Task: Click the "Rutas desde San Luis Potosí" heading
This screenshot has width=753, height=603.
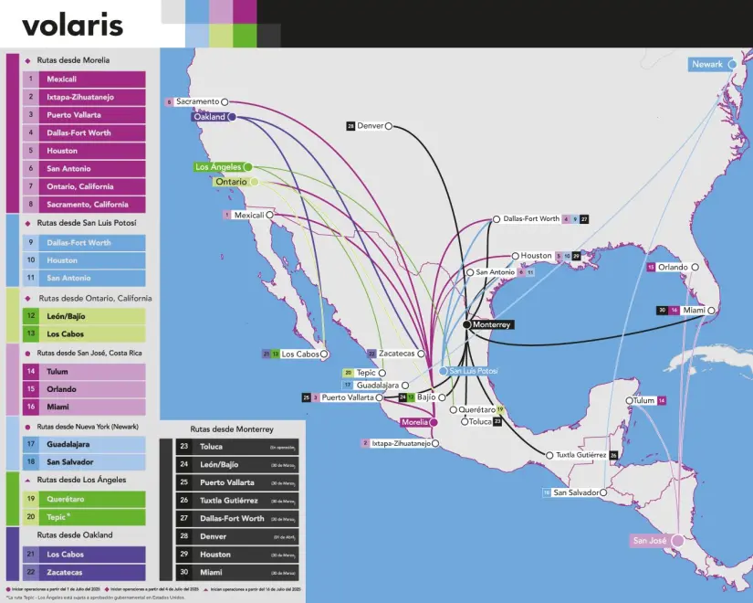Action: [x=87, y=223]
